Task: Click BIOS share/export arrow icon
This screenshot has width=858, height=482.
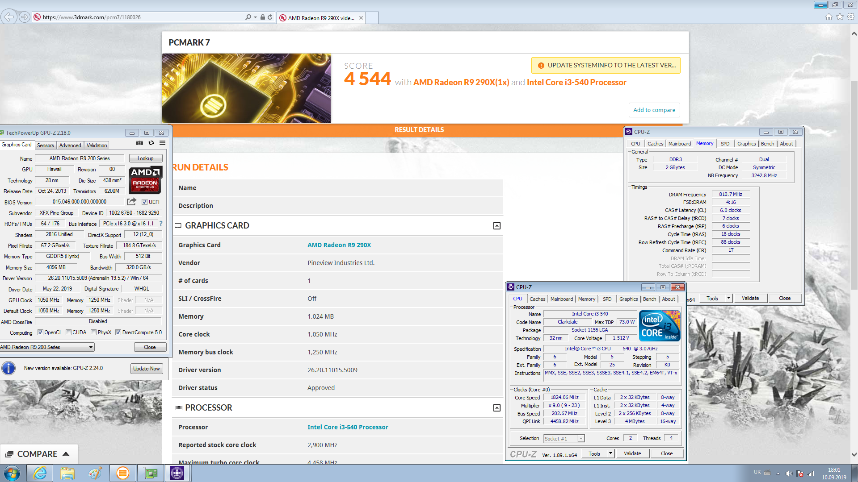Action: pyautogui.click(x=131, y=202)
